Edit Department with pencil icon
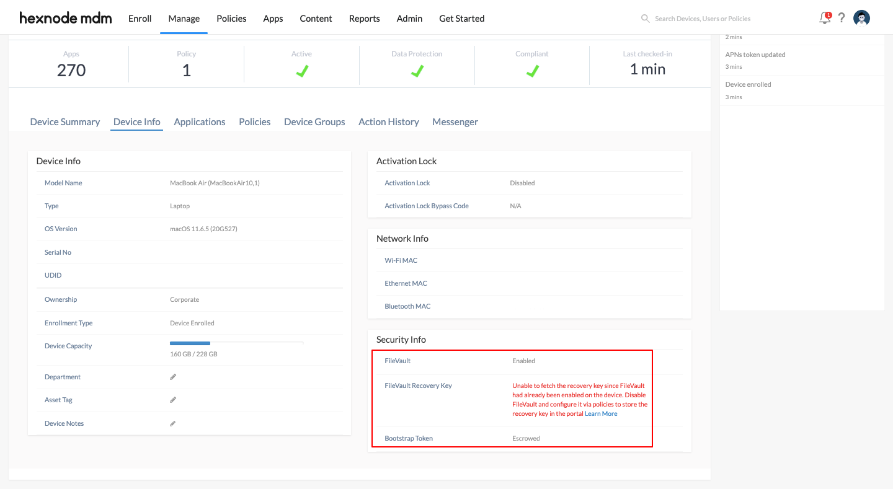This screenshot has height=489, width=893. click(173, 377)
